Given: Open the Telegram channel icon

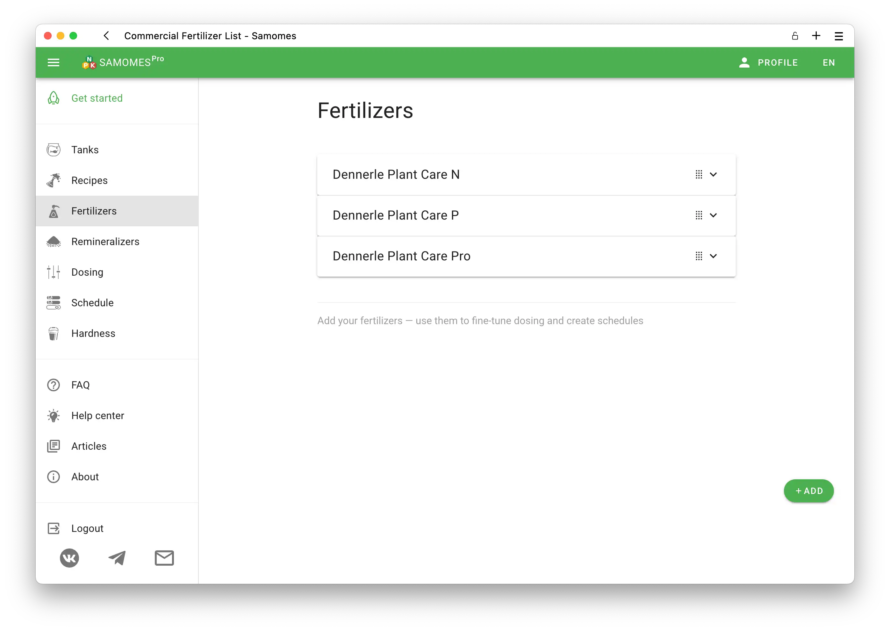Looking at the screenshot, I should (x=117, y=558).
